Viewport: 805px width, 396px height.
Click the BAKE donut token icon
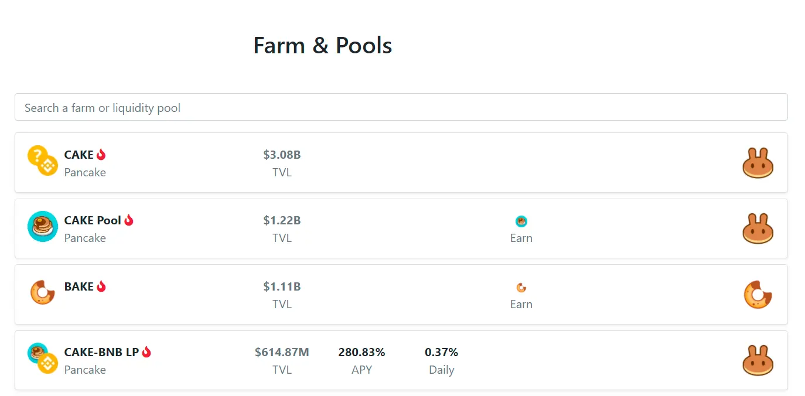click(42, 292)
